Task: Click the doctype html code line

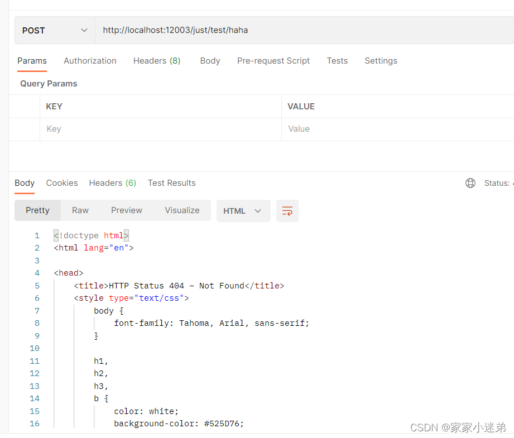Action: pos(92,235)
